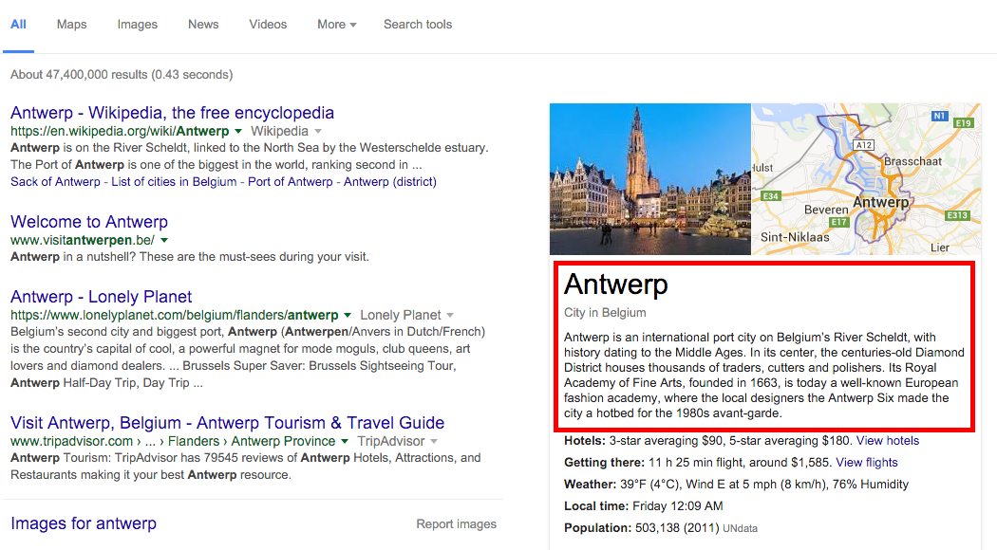Open the Antwerp - Lonely Planet result

tap(101, 297)
